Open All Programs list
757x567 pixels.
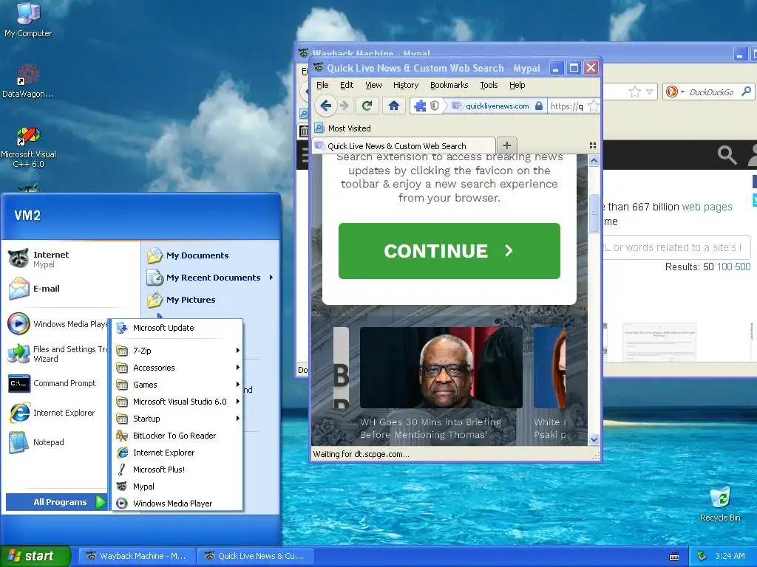pyautogui.click(x=56, y=502)
